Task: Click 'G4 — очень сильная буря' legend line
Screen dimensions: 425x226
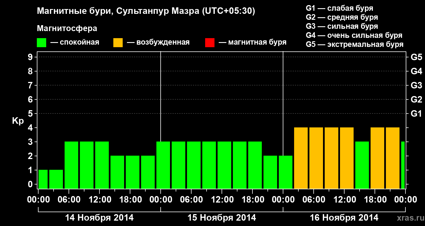Action: coord(354,35)
